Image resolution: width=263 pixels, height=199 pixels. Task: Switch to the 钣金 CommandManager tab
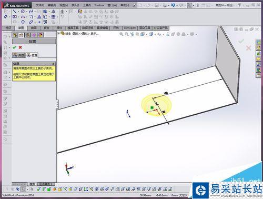tap(46, 28)
